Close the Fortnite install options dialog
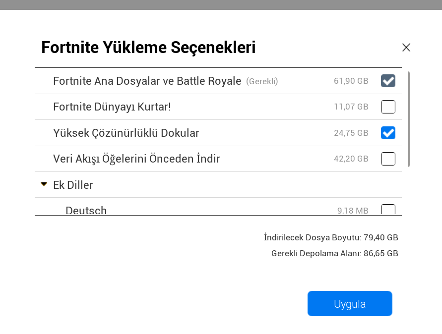The width and height of the screenshot is (442, 334). [x=406, y=47]
